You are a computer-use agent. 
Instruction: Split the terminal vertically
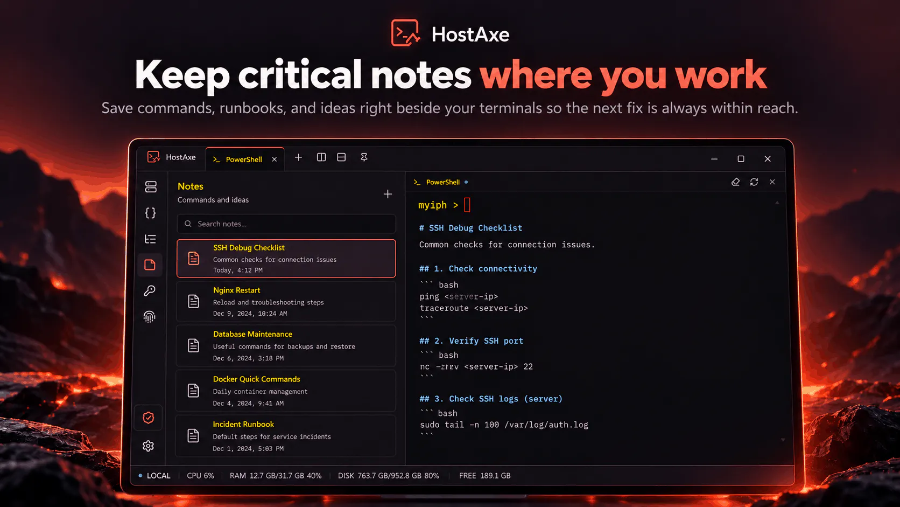[321, 157]
